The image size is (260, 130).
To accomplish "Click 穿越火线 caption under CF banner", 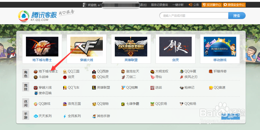I will [87, 60].
